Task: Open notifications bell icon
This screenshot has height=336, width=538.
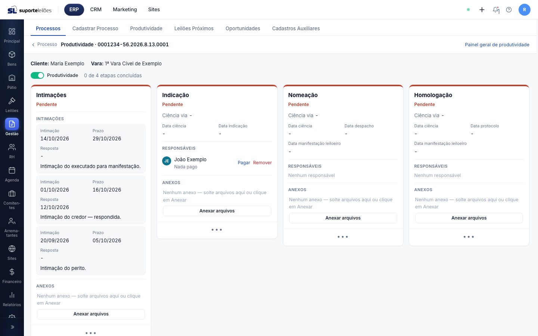Action: pyautogui.click(x=496, y=10)
